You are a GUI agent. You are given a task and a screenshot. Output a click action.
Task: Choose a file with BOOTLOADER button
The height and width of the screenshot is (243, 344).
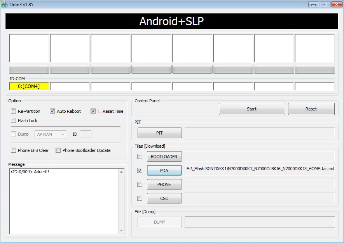[164, 157]
